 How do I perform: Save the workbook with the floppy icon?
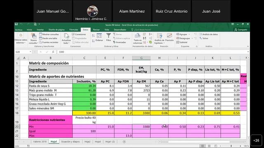tap(16, 24)
